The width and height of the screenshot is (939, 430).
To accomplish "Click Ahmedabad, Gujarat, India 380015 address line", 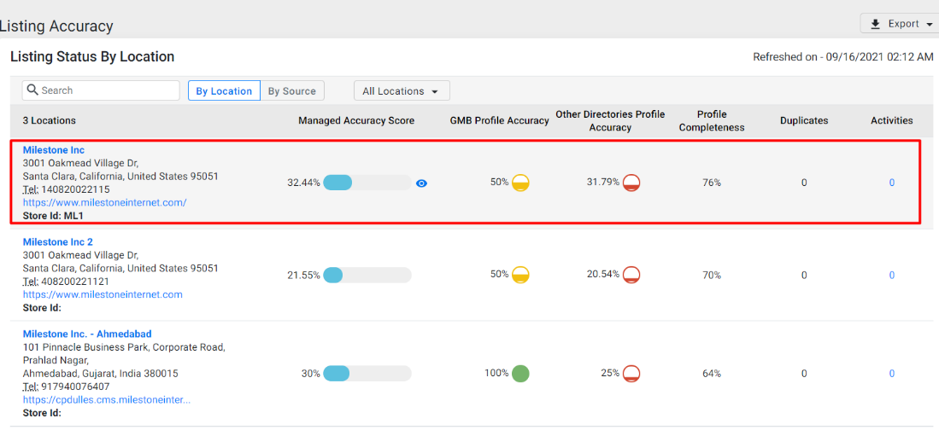I will point(101,374).
